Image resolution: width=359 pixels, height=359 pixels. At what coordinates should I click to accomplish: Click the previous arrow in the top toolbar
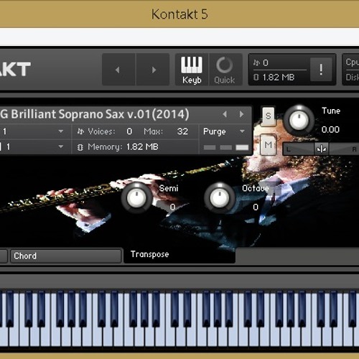118,70
